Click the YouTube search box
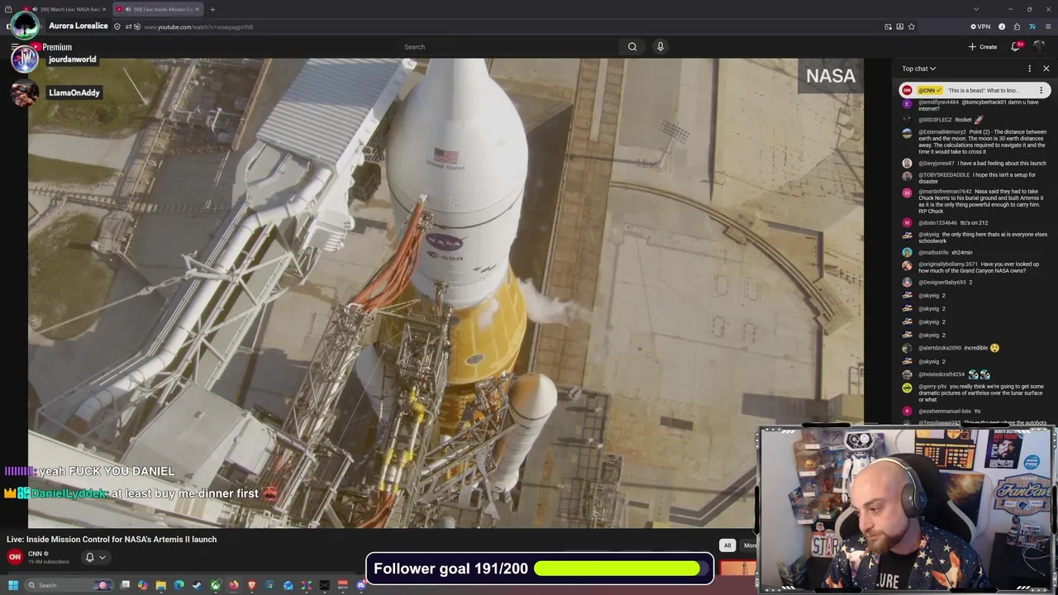Image resolution: width=1058 pixels, height=595 pixels. [x=509, y=47]
